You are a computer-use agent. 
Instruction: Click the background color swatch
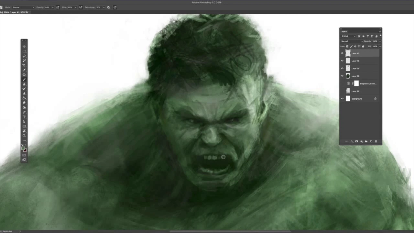(25, 150)
